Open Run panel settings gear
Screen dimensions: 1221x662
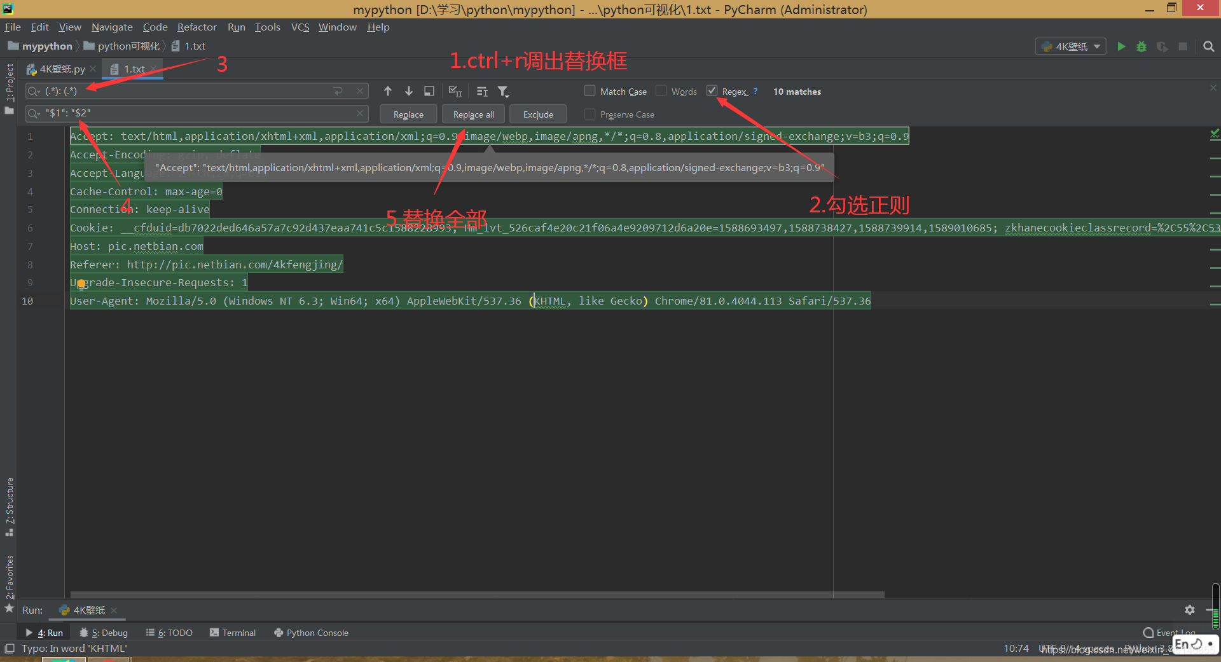pos(1190,610)
